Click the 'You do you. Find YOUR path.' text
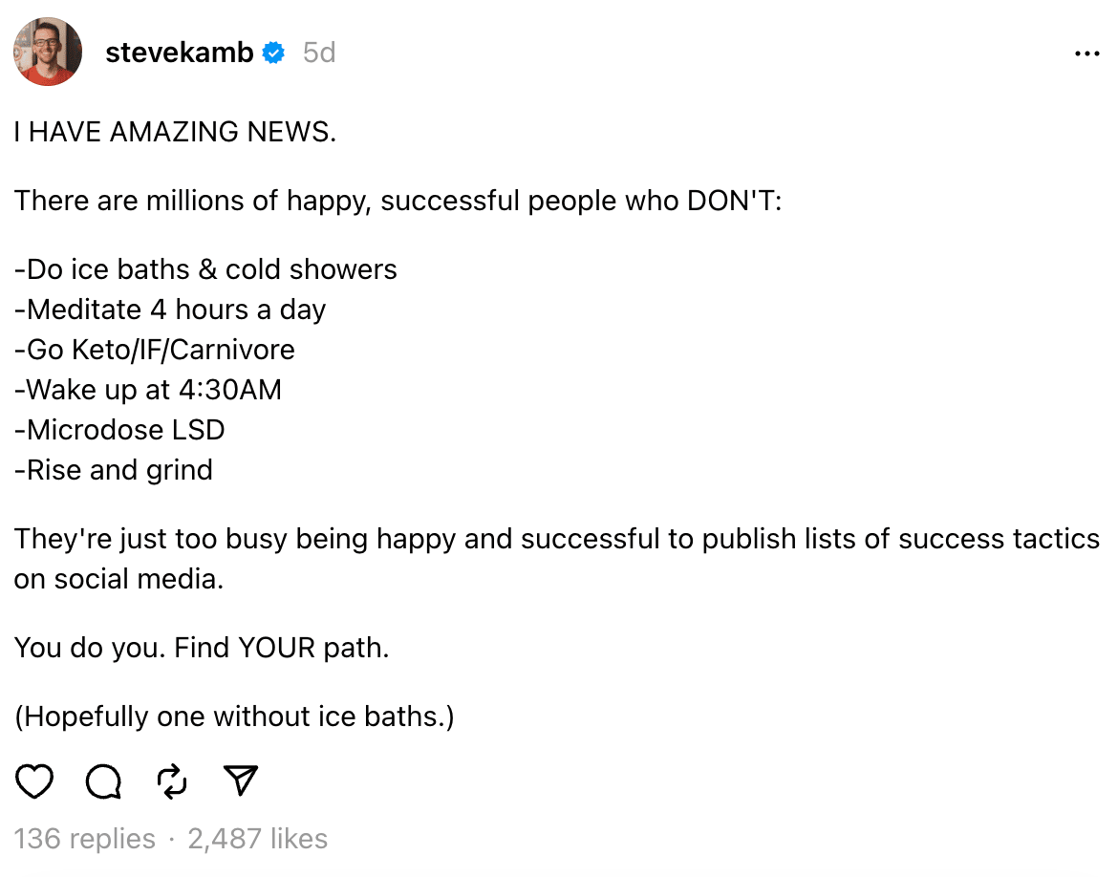The width and height of the screenshot is (1118, 877). pos(202,648)
